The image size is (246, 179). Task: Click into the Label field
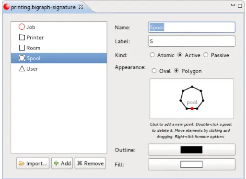pos(192,41)
